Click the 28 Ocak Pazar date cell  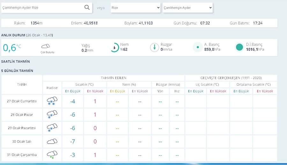pos(22,115)
